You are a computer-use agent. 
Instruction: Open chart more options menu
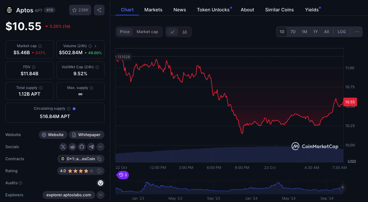point(357,32)
